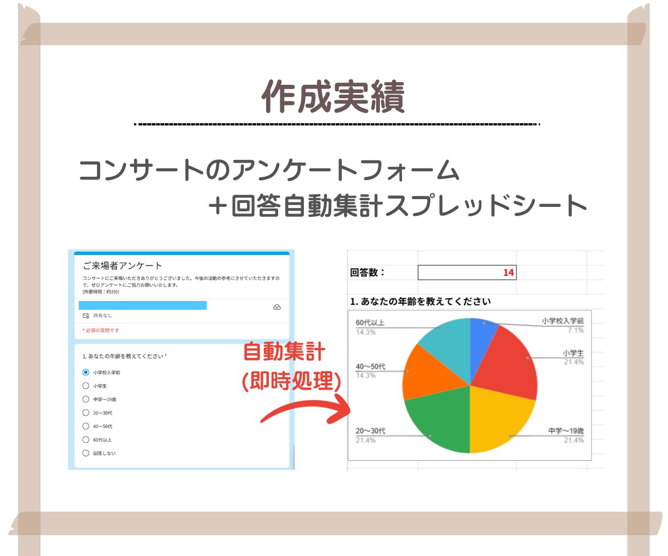Click the 作成実績 heading
Screen dimensions: 668x556
[x=333, y=97]
